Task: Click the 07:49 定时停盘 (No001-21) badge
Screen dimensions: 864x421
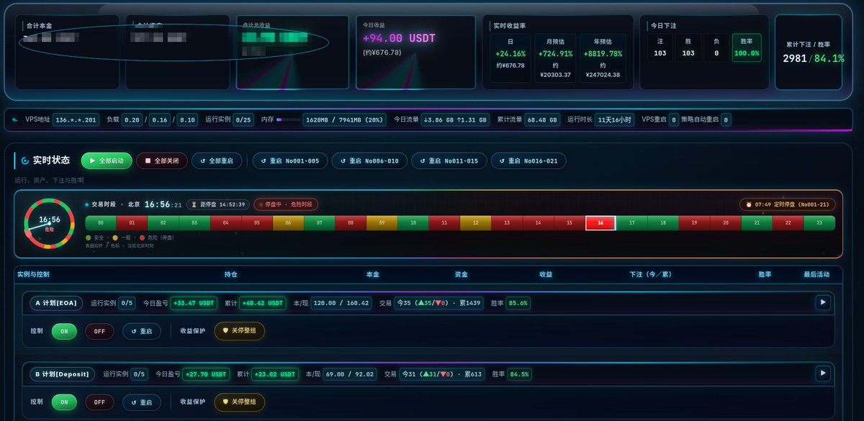Action: point(788,204)
